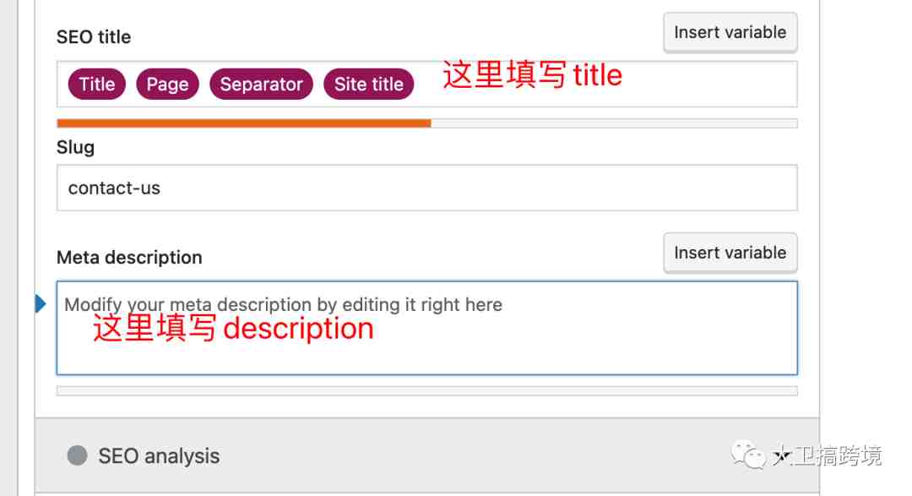
Task: Insert variable for Meta description
Action: (730, 253)
